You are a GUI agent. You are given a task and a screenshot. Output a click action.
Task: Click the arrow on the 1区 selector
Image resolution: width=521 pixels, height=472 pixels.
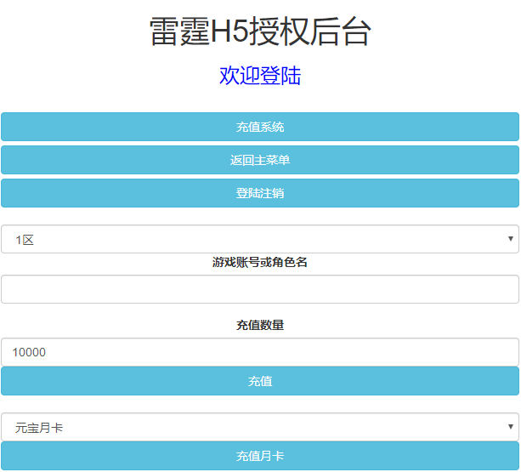[x=510, y=239]
